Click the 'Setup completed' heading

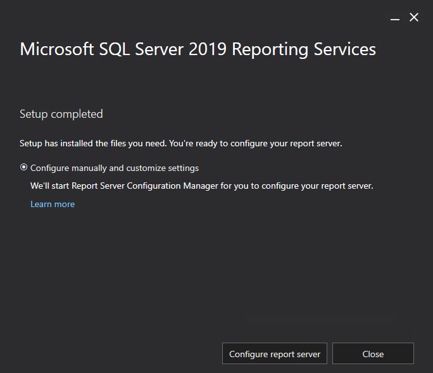point(61,114)
